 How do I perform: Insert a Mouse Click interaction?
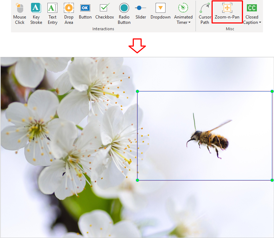click(20, 14)
